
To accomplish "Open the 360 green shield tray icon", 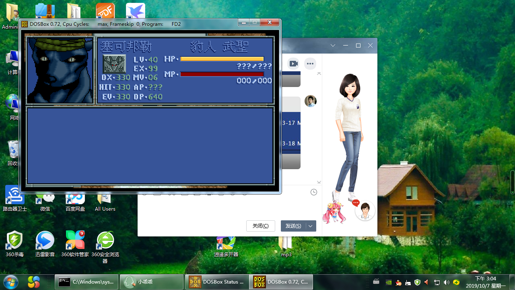I will tap(418, 282).
